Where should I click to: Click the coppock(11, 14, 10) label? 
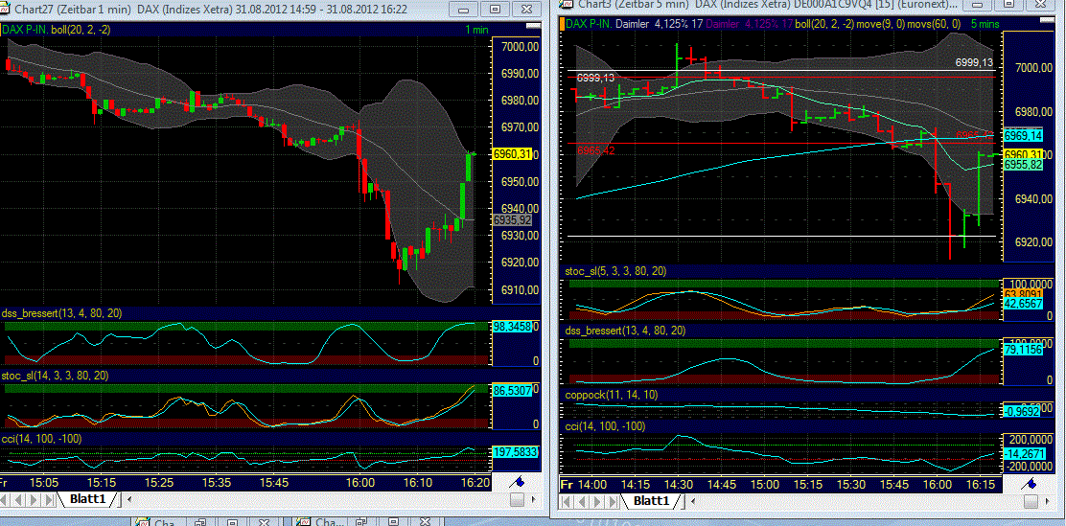pos(612,394)
